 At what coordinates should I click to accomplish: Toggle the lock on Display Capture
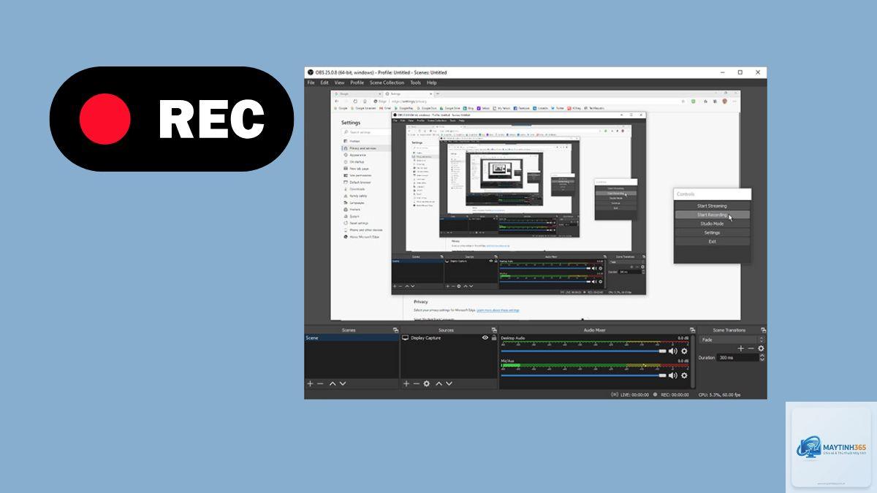(x=494, y=338)
